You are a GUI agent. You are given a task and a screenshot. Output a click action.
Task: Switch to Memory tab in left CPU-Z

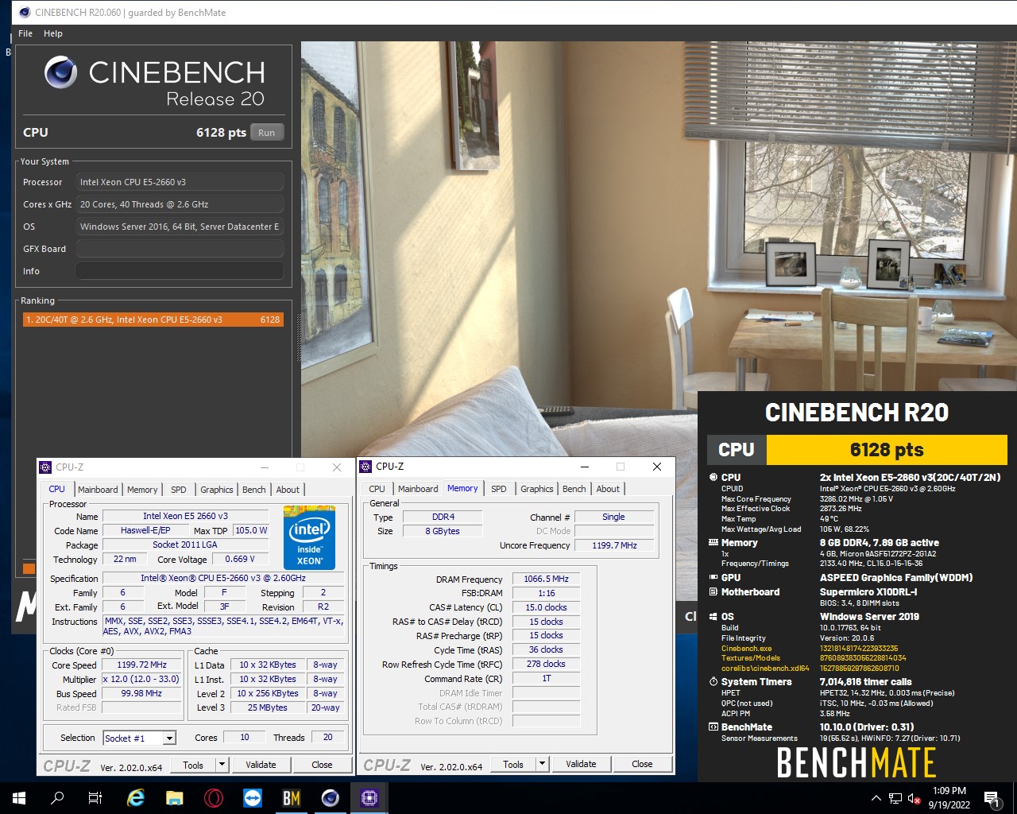142,490
